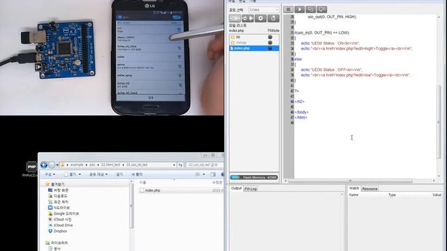
Task: Open the Explorer Organize (구성) menu
Action: point(50,174)
